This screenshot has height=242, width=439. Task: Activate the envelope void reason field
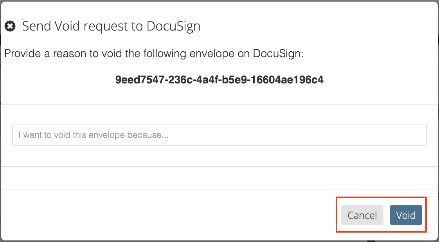pyautogui.click(x=219, y=135)
